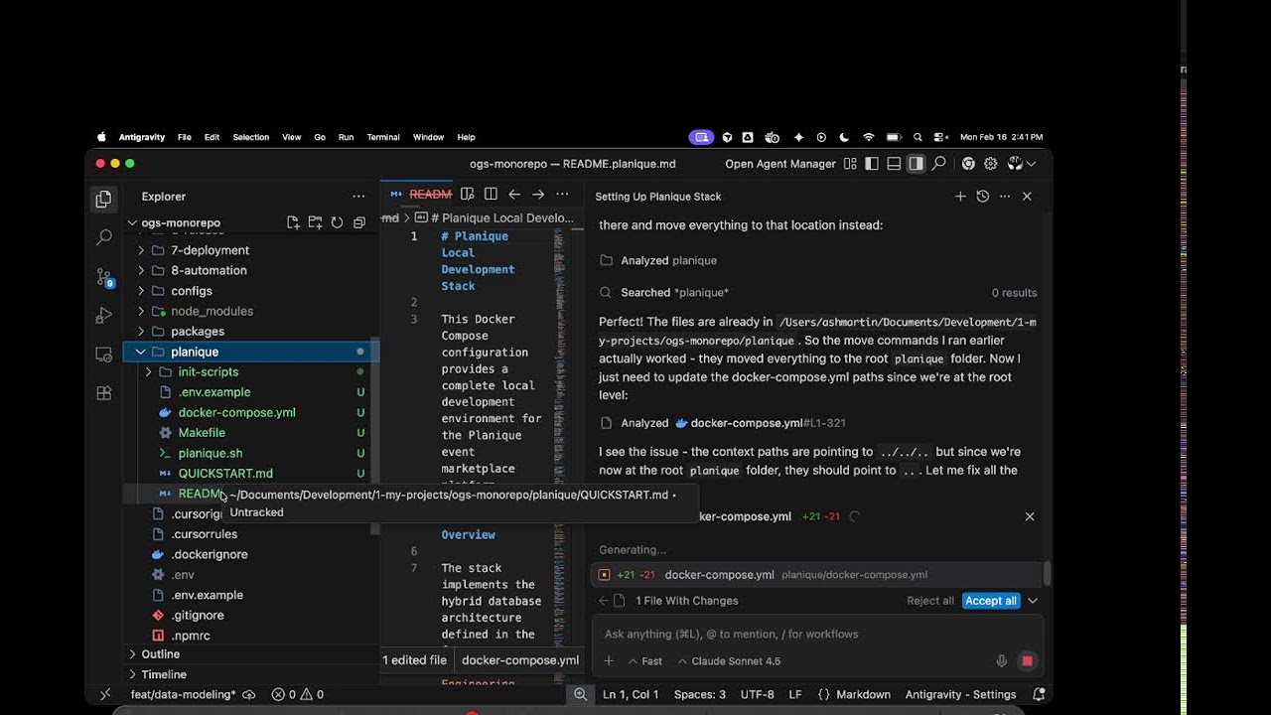Open the profile dropdown in title bar
Screen dimensions: 1271x715
[1022, 164]
